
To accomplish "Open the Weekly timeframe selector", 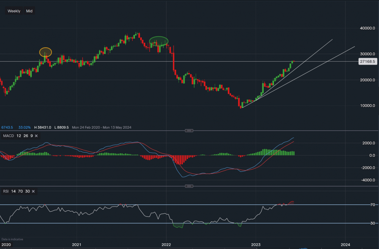I will tap(14, 11).
